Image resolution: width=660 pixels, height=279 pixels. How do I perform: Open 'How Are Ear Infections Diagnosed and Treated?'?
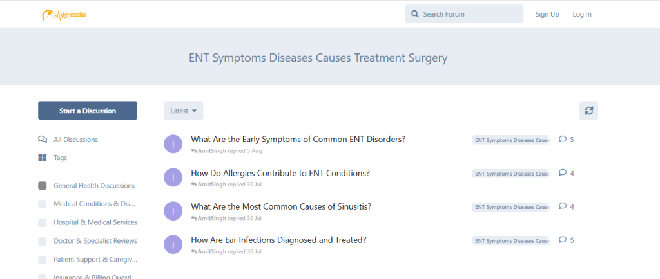coord(278,240)
